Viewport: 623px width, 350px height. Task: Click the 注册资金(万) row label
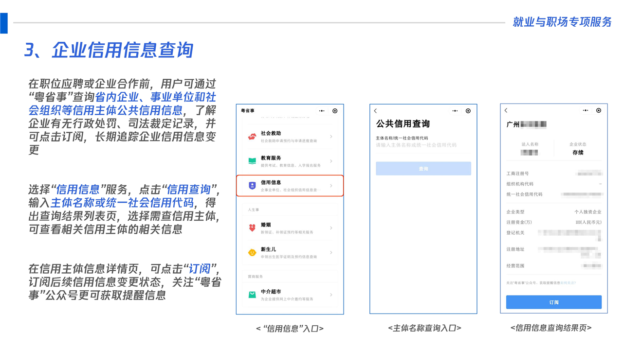coord(519,222)
